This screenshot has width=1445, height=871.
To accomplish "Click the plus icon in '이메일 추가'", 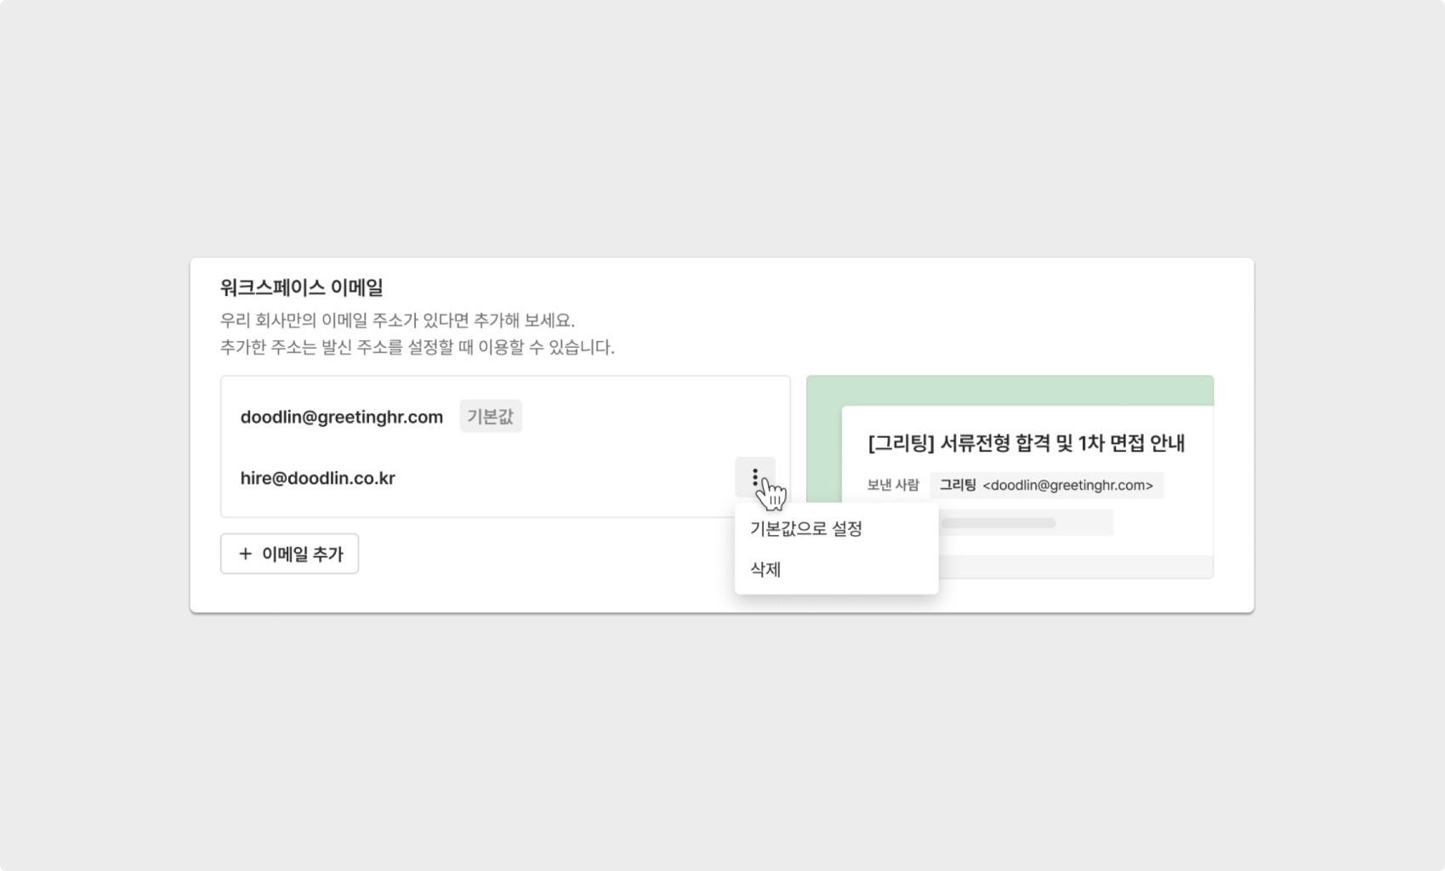I will click(x=245, y=554).
